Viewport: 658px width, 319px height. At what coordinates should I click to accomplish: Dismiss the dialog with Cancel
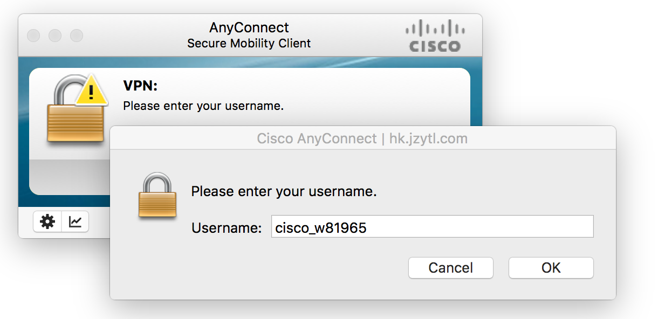point(450,268)
